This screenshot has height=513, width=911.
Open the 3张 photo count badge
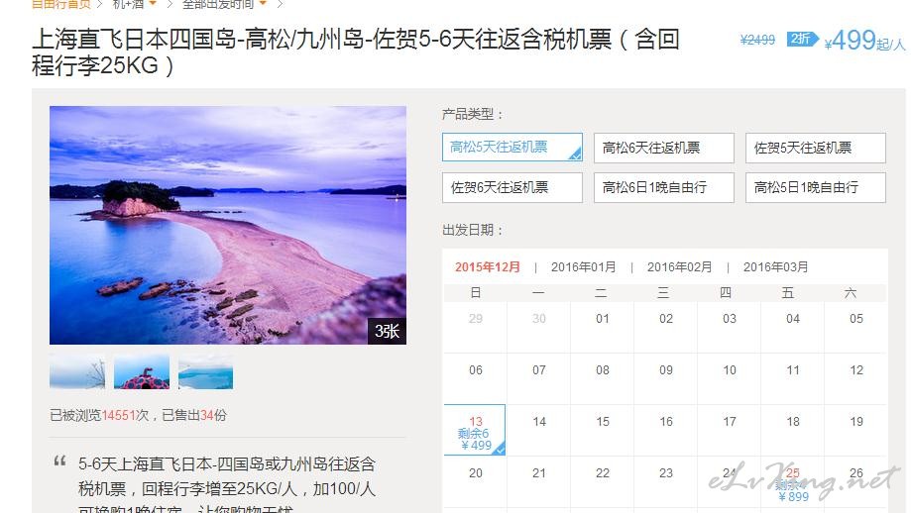(x=387, y=331)
